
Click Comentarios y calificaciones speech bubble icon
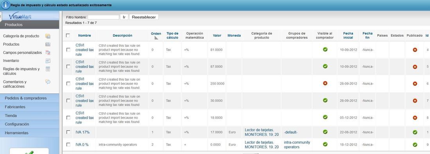click(48, 81)
